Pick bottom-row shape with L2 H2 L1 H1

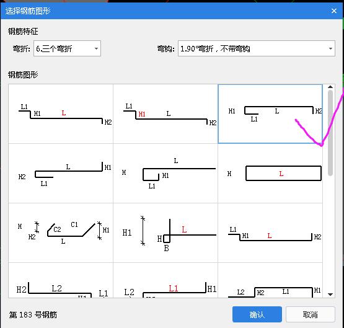(x=270, y=280)
